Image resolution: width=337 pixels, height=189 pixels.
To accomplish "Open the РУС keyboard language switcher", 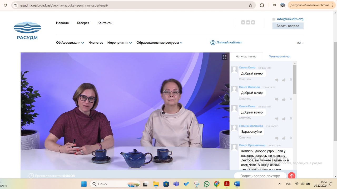I will coord(289,184).
